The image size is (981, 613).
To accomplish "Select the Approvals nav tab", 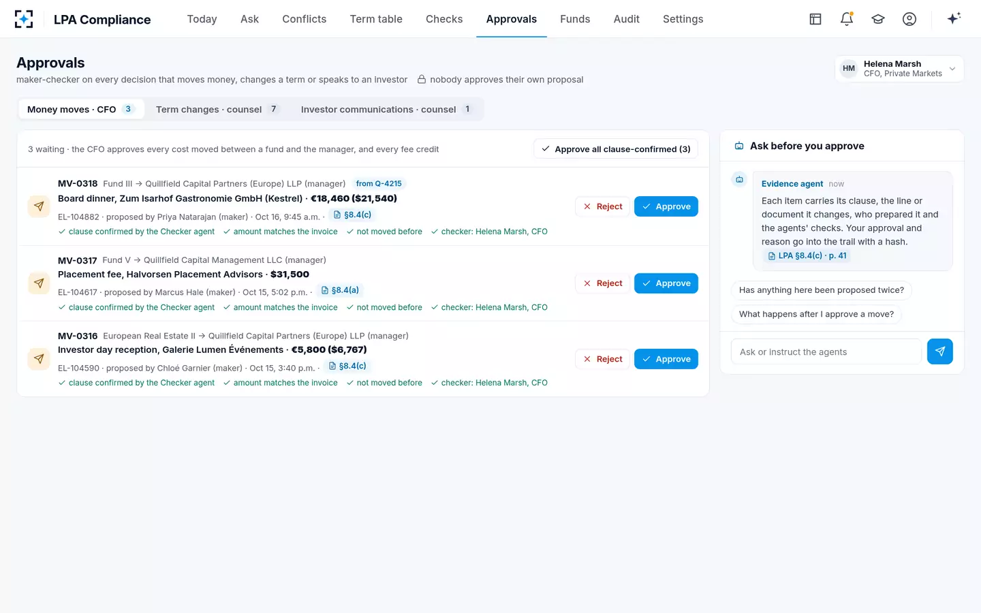I will click(512, 19).
